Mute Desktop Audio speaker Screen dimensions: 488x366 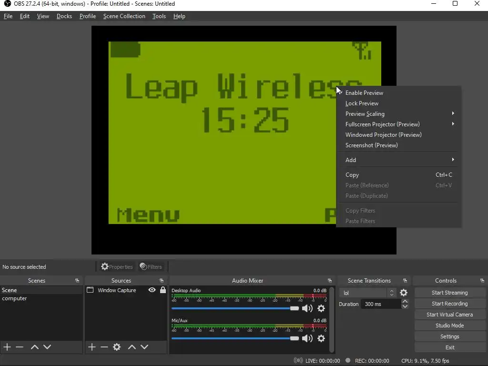pos(307,308)
